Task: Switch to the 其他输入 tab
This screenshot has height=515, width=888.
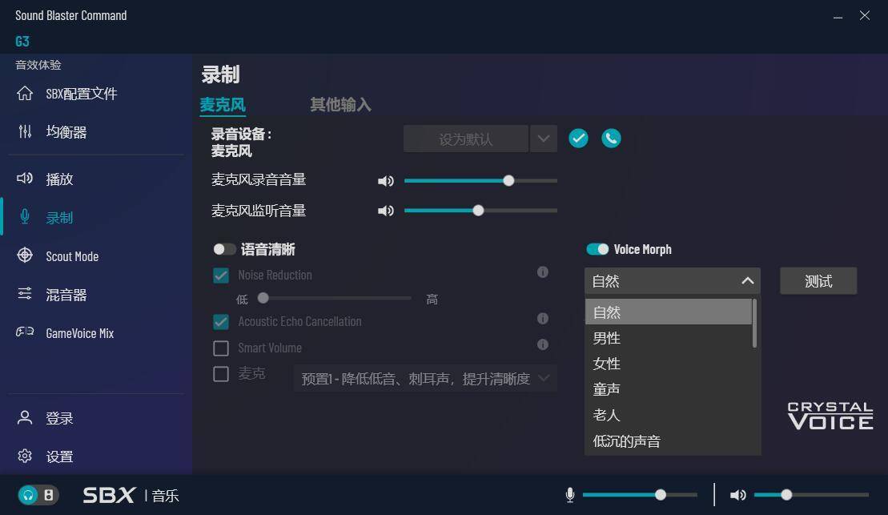Action: click(340, 105)
